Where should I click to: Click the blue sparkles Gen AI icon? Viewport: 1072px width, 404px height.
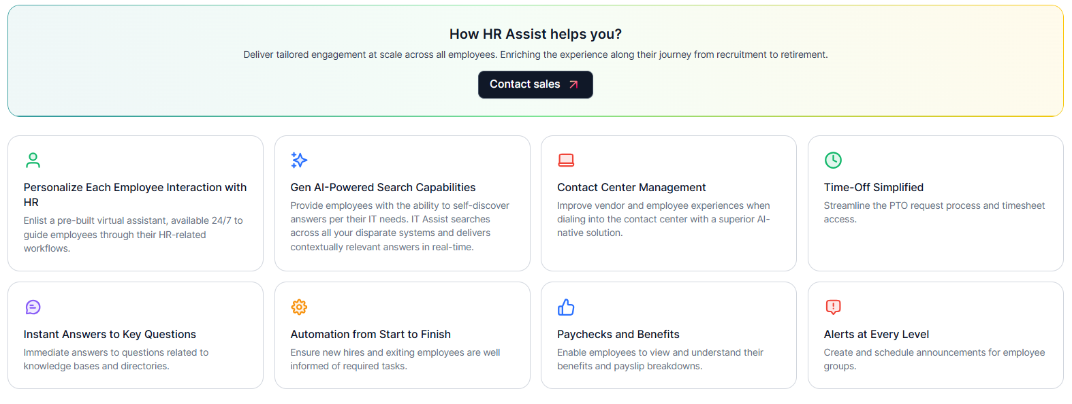coord(299,160)
